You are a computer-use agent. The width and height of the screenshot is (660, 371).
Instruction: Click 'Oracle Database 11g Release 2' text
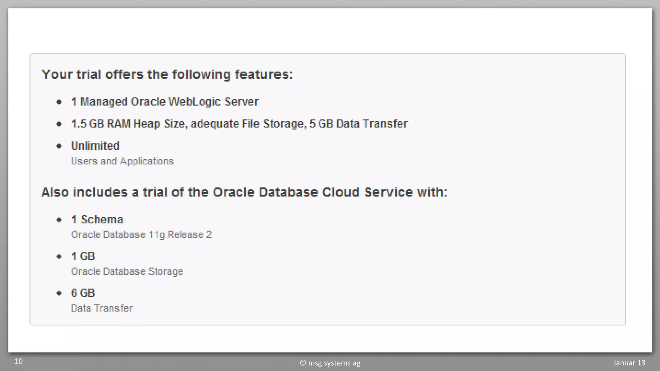141,235
